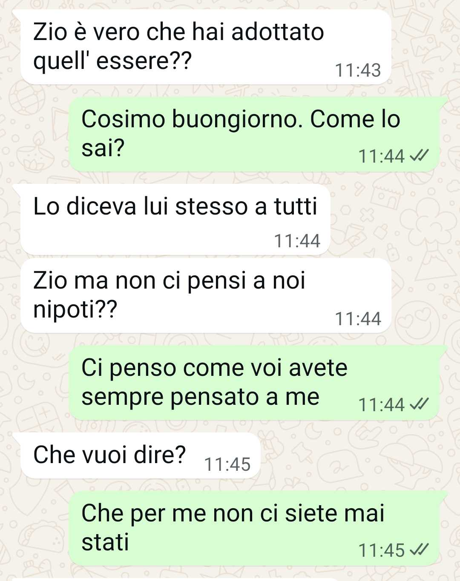Screen dimensions: 460x581
Task: Click the double checkmark beside 'sempre pensato a me'
Action: coord(419,404)
